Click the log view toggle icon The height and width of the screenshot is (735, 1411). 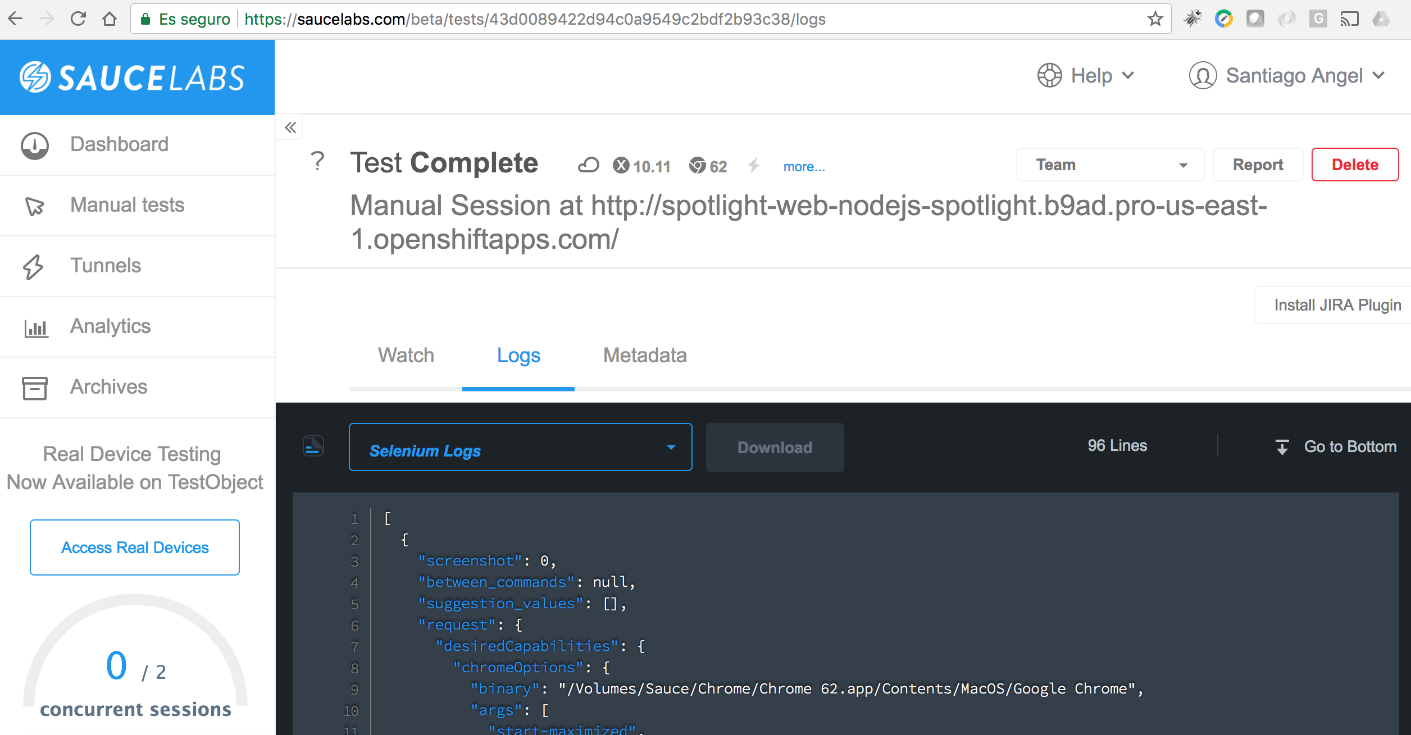pos(313,446)
